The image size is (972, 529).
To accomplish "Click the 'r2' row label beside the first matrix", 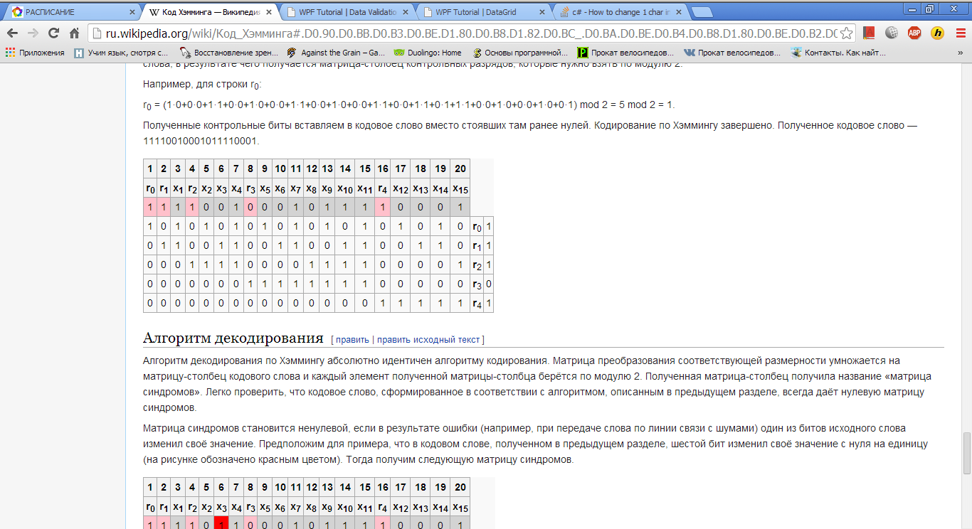I will click(x=477, y=265).
